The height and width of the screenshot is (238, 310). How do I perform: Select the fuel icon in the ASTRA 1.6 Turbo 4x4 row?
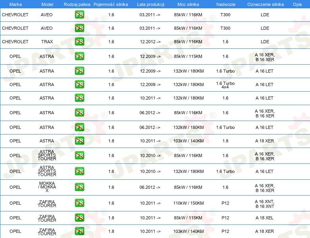tap(79, 84)
